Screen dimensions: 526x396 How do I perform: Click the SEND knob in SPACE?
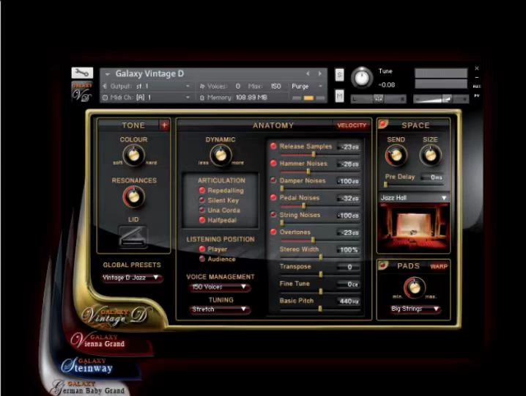(x=396, y=155)
